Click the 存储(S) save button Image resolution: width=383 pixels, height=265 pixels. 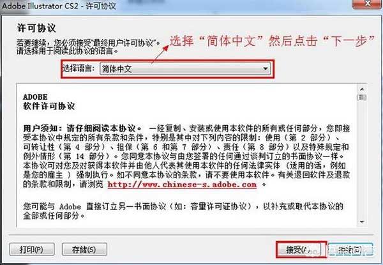tap(84, 250)
